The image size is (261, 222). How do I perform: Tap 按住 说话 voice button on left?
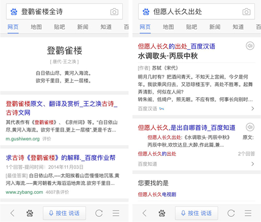click(64, 213)
